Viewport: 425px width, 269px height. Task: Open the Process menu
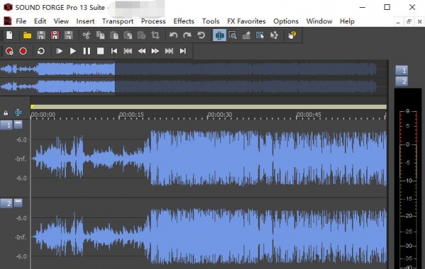click(153, 21)
